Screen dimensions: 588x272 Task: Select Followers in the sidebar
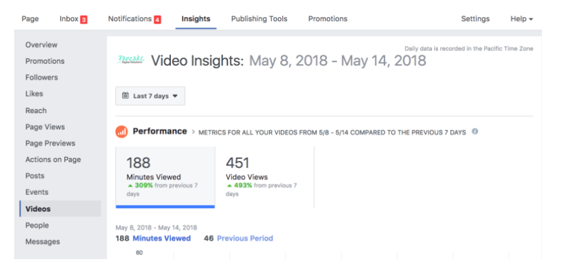click(41, 77)
